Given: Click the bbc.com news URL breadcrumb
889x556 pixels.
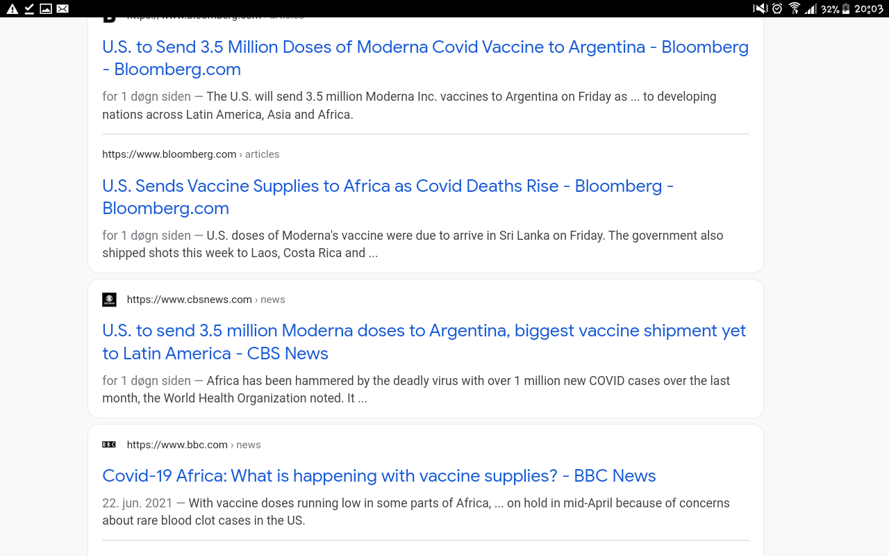Looking at the screenshot, I should click(x=194, y=445).
